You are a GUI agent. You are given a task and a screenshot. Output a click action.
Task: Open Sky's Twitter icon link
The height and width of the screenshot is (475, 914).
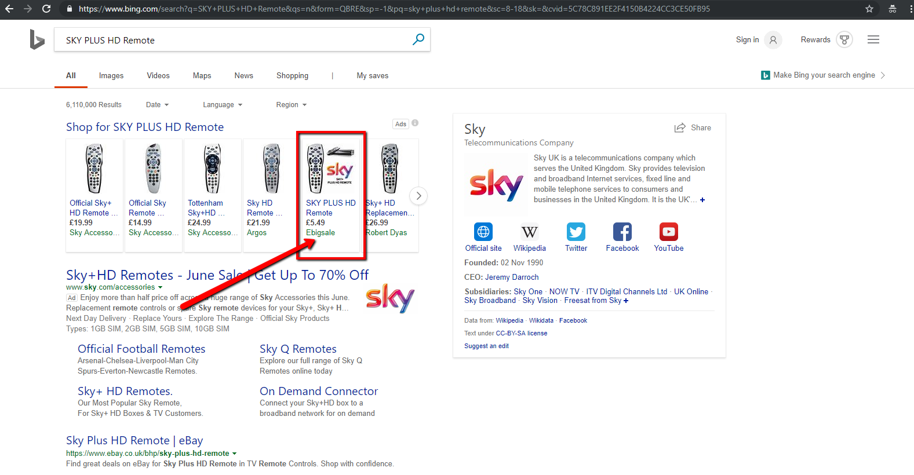point(576,232)
